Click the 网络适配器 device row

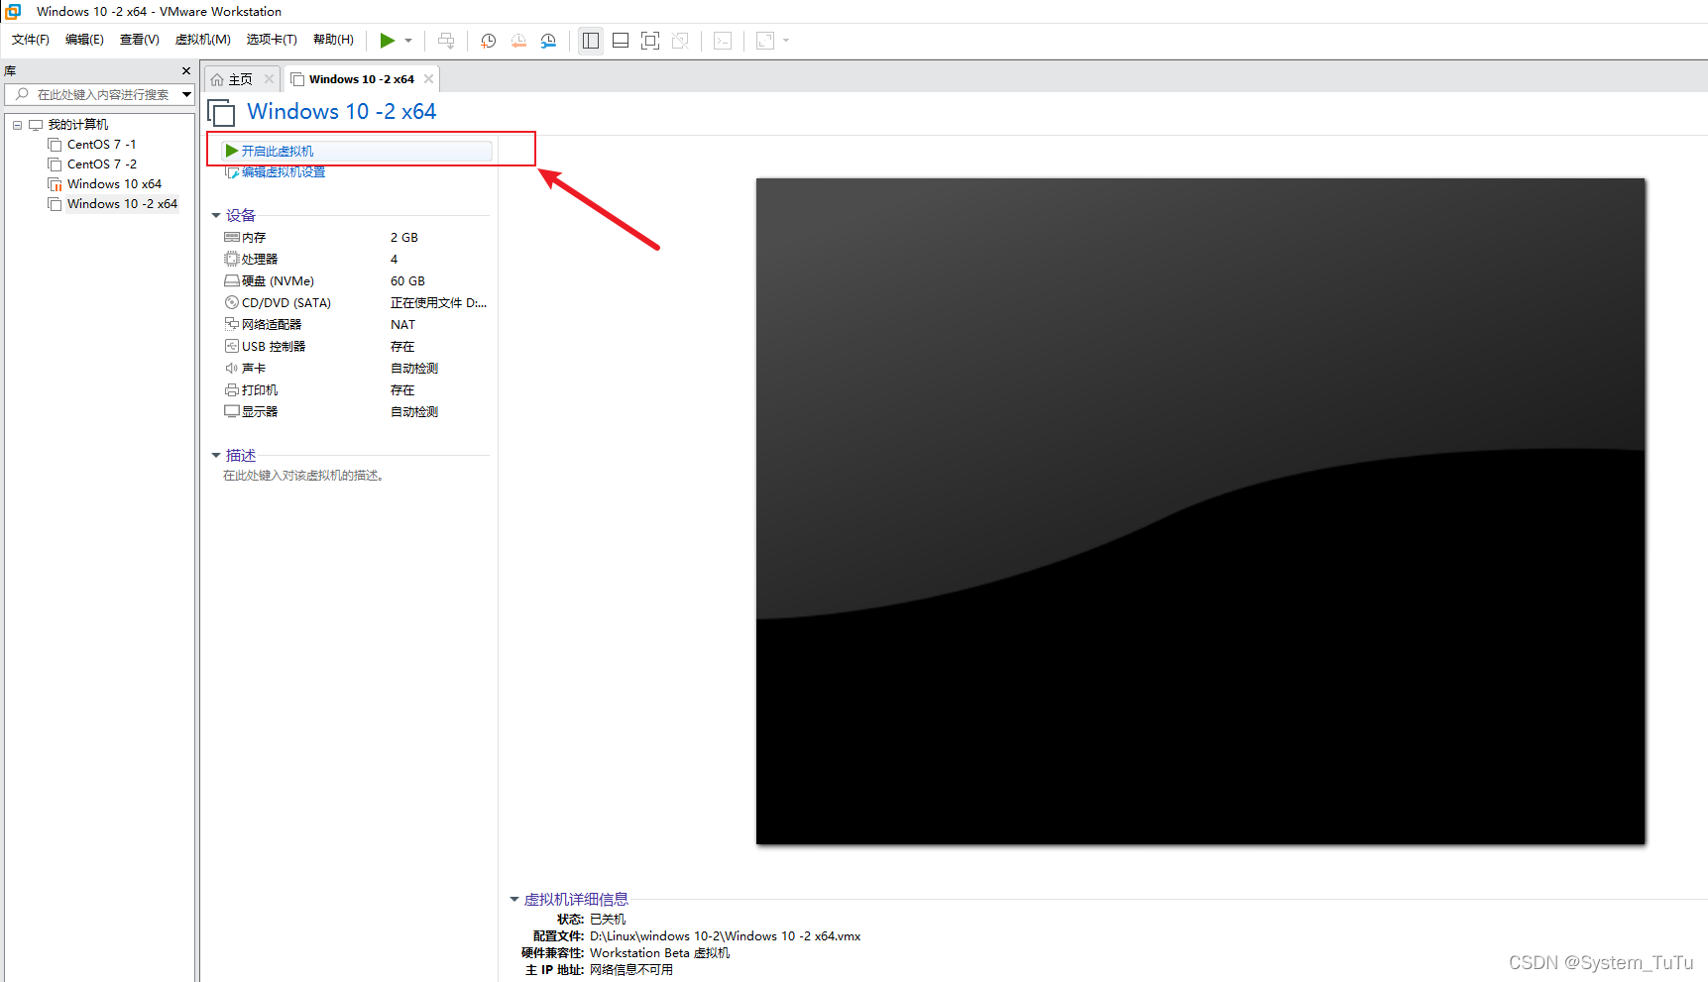point(356,325)
